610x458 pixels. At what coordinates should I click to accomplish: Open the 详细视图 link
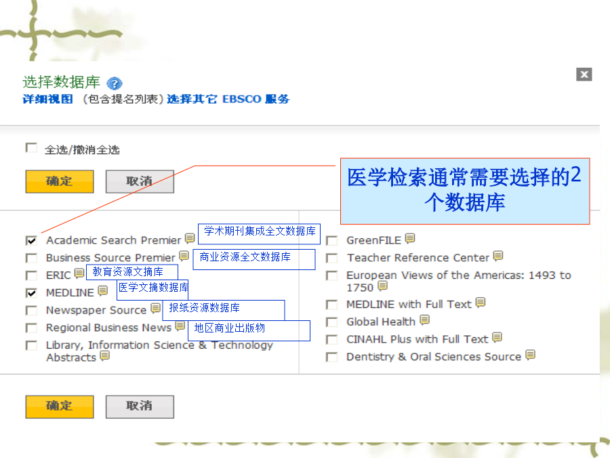tap(47, 99)
